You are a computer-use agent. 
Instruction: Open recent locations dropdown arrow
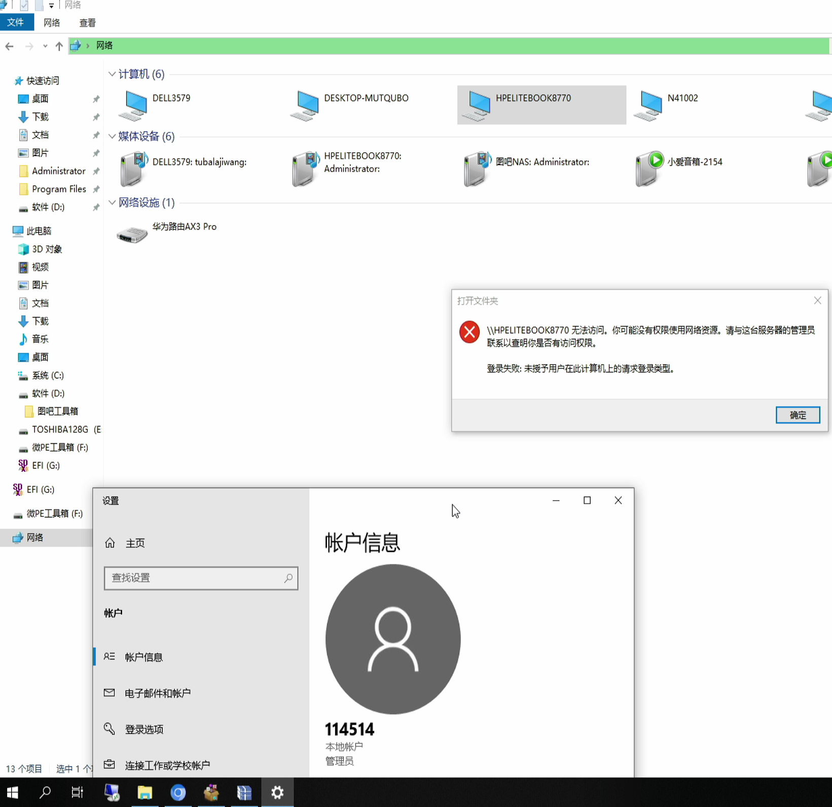point(45,46)
